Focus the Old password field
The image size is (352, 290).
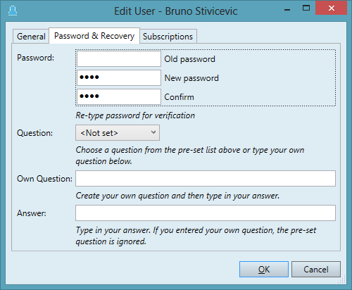[119, 59]
